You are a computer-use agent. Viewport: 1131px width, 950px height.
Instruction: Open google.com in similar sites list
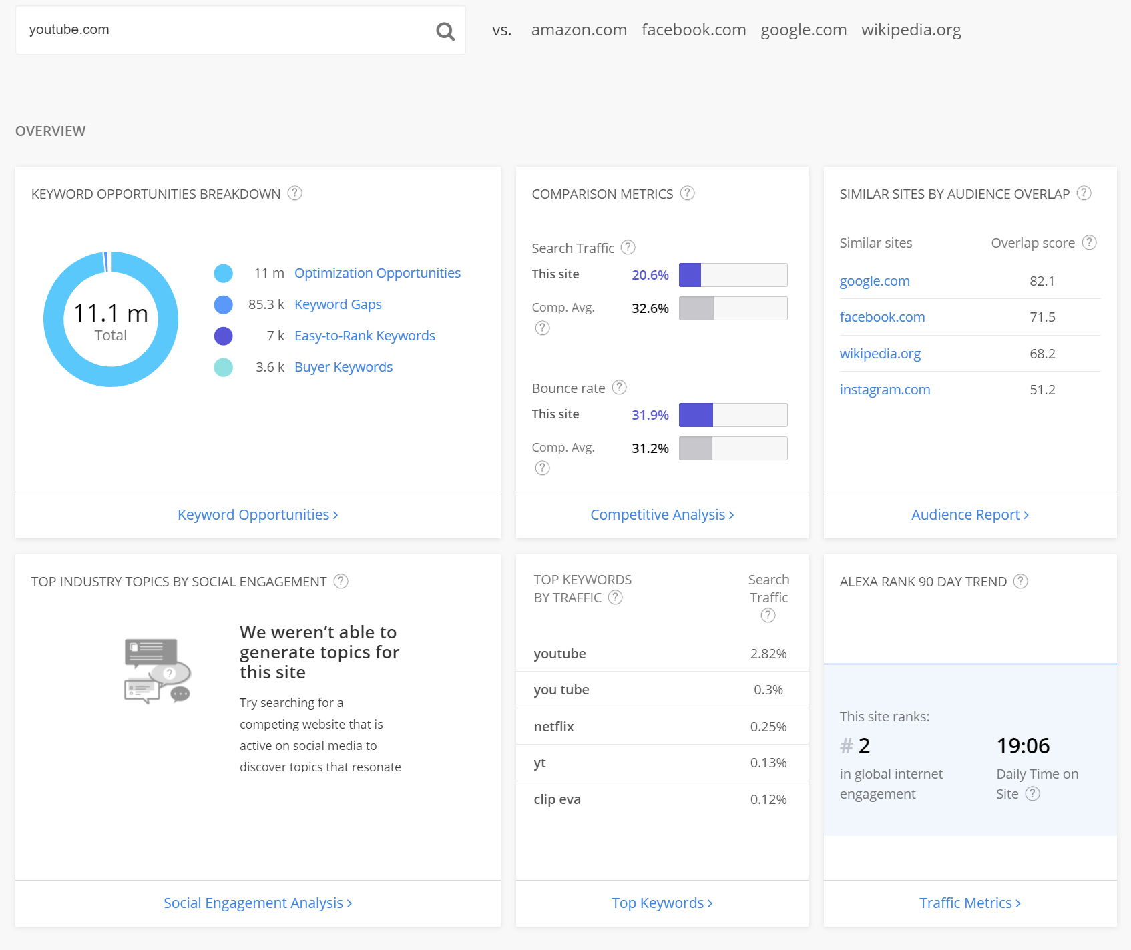(x=875, y=281)
